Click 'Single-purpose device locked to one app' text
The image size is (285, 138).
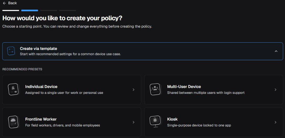pos(199,125)
